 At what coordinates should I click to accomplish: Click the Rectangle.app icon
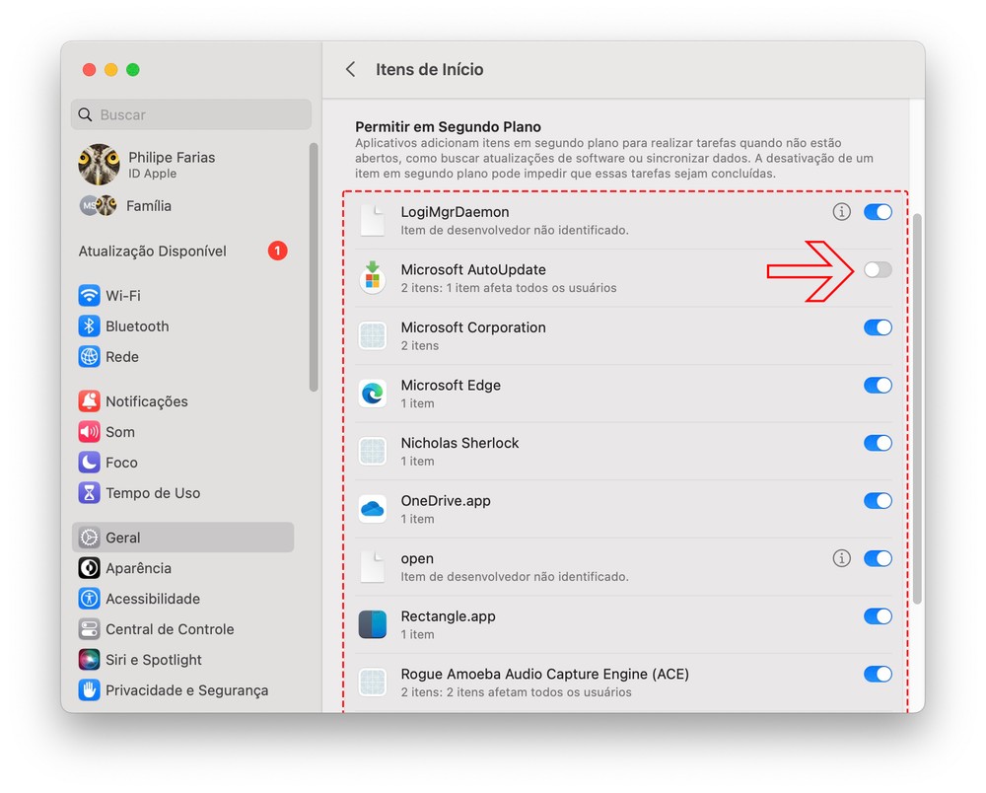pos(373,624)
